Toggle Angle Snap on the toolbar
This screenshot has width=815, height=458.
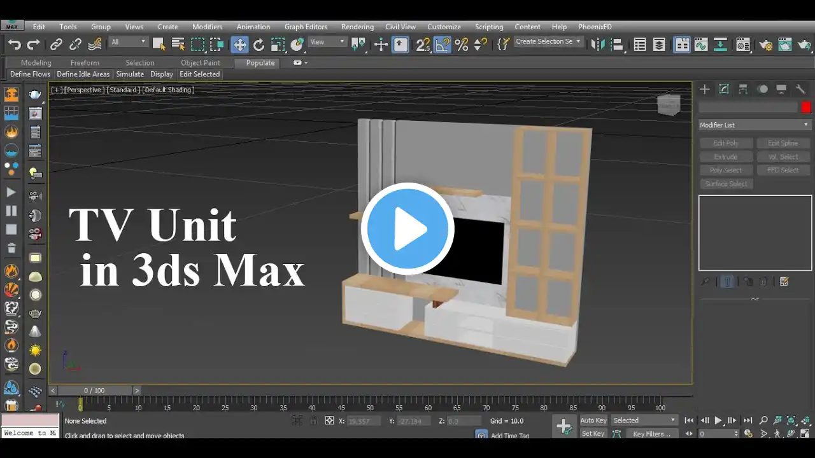(443, 45)
